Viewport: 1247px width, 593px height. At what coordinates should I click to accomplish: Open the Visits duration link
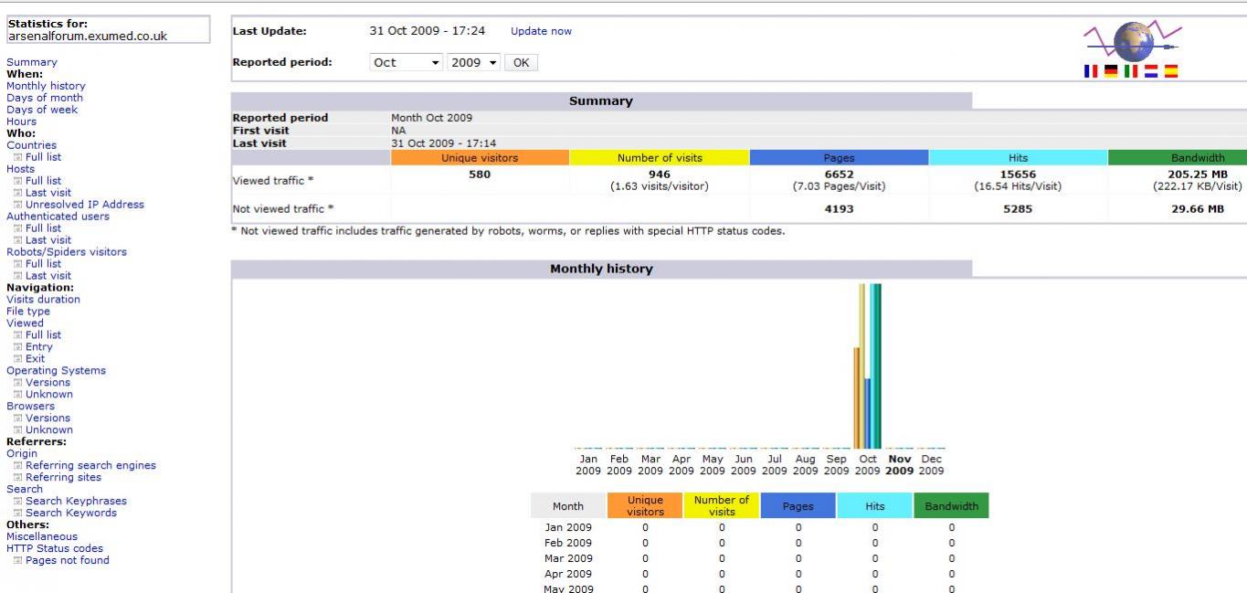(x=43, y=300)
